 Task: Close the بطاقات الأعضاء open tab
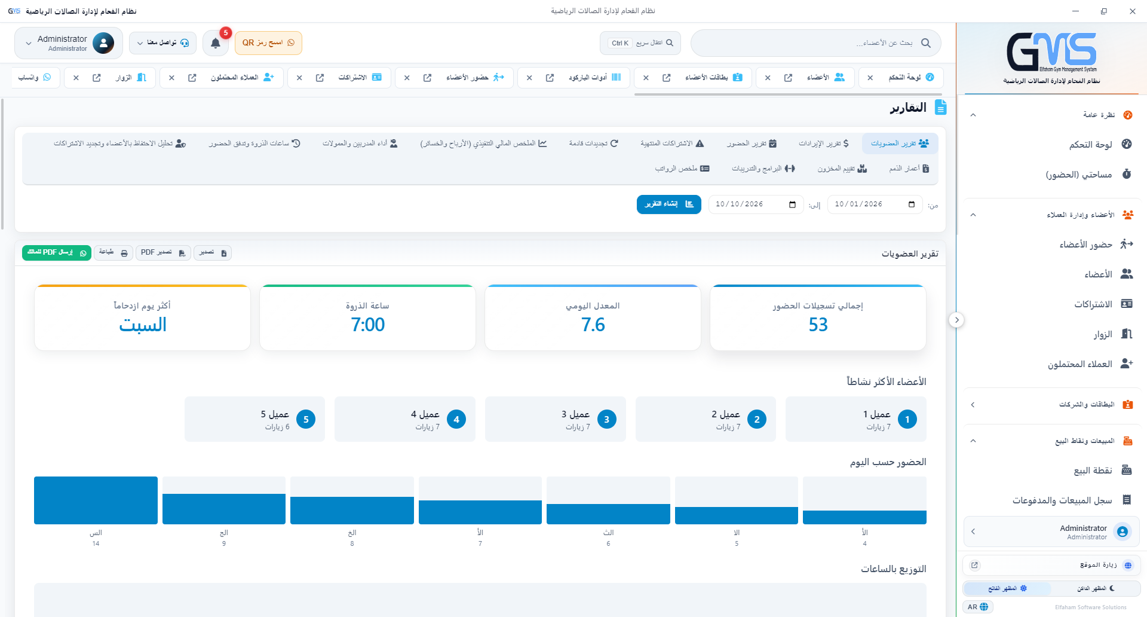click(x=646, y=78)
